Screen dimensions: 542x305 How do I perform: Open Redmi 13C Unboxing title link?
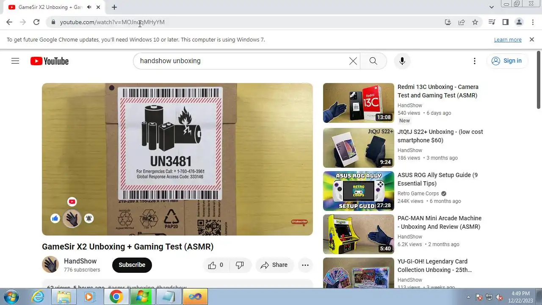point(438,91)
